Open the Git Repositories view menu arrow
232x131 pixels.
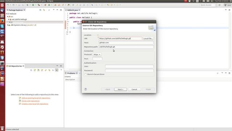61,70
